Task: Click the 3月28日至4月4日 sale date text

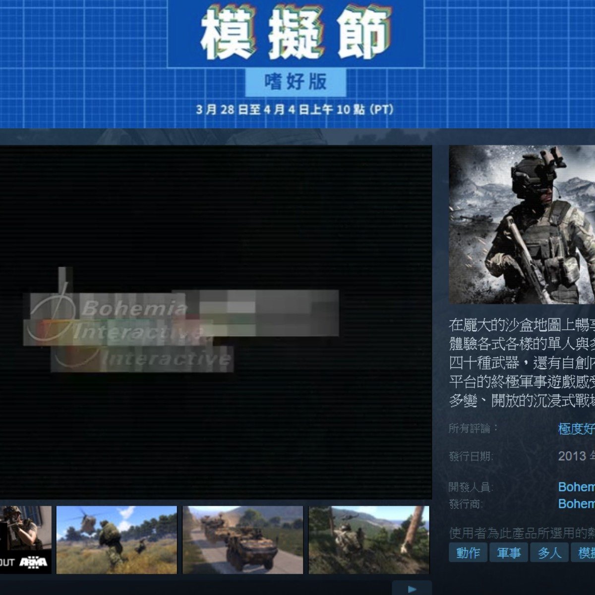Action: coord(295,110)
